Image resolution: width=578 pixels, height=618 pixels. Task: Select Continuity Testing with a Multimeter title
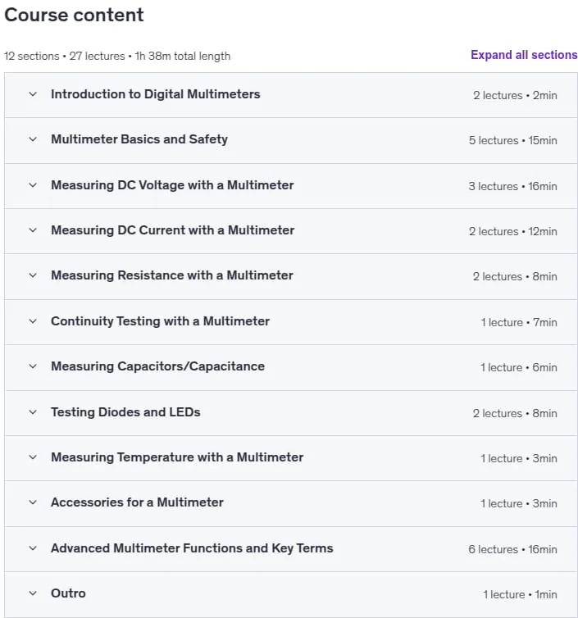(160, 321)
